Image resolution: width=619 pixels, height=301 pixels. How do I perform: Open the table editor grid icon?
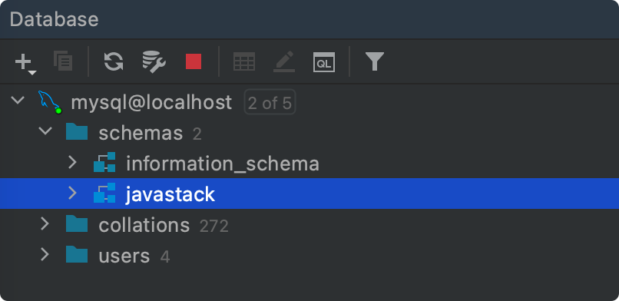[244, 62]
